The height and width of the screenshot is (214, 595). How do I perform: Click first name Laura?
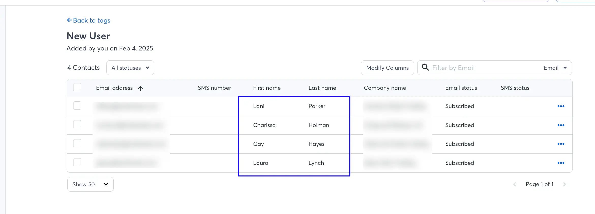coord(261,163)
